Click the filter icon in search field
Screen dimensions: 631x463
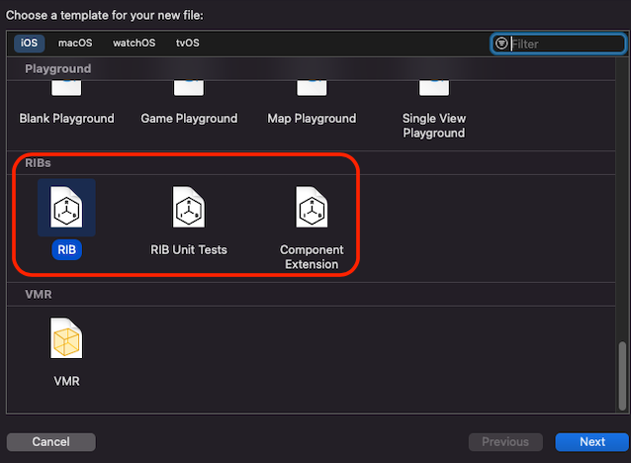pos(501,44)
